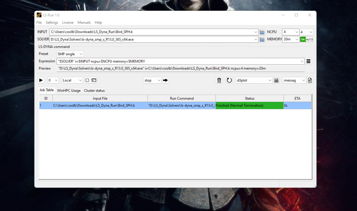This screenshot has height=211, width=357.
Task: Switch to the Cluster status tab
Action: coord(94,90)
